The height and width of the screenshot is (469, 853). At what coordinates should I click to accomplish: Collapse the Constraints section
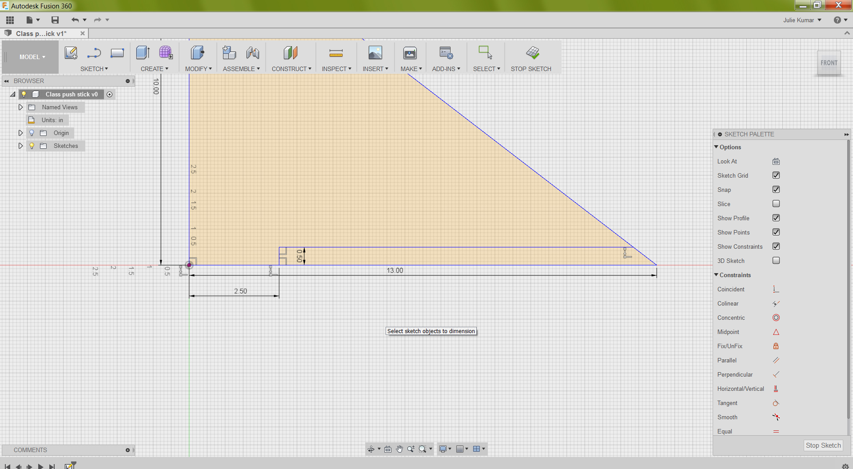click(716, 275)
